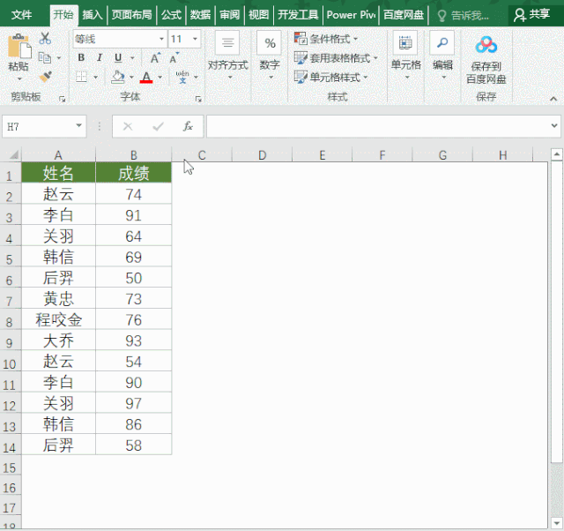This screenshot has height=531, width=564.
Task: Open the 数字 percent number group
Action: point(270,56)
